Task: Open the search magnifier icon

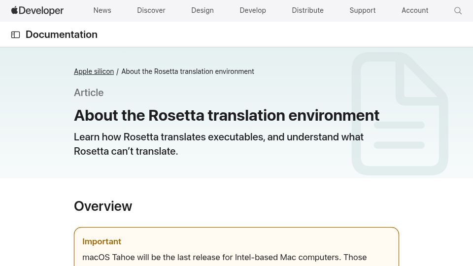Action: tap(458, 10)
